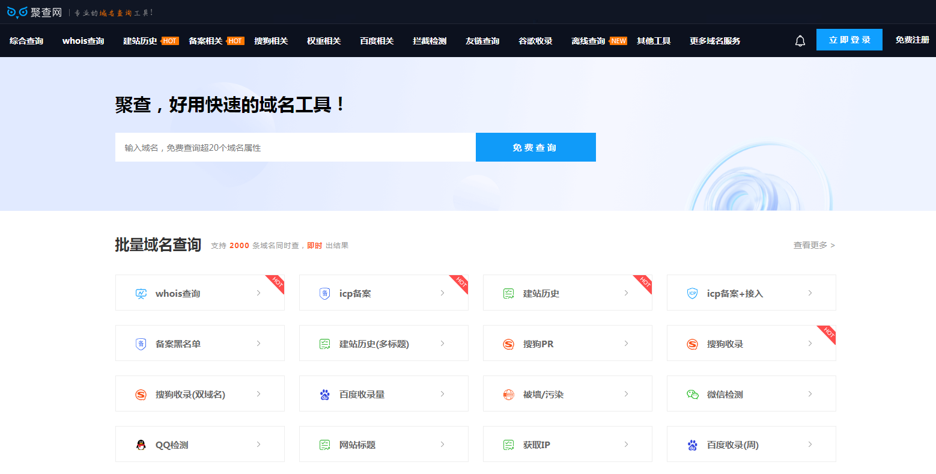Select the 获取IP card icon
Image resolution: width=936 pixels, height=474 pixels.
point(509,444)
